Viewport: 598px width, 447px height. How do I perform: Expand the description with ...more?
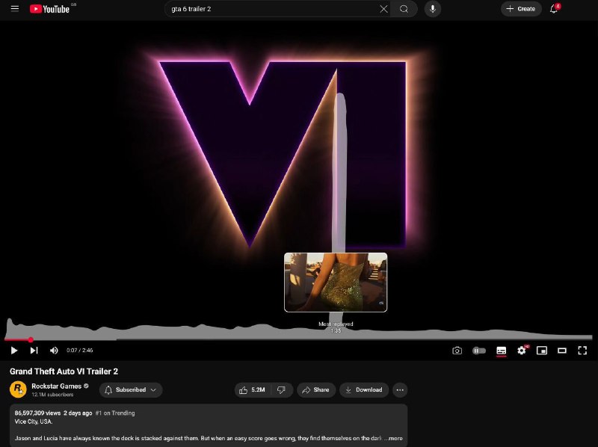[x=393, y=438]
